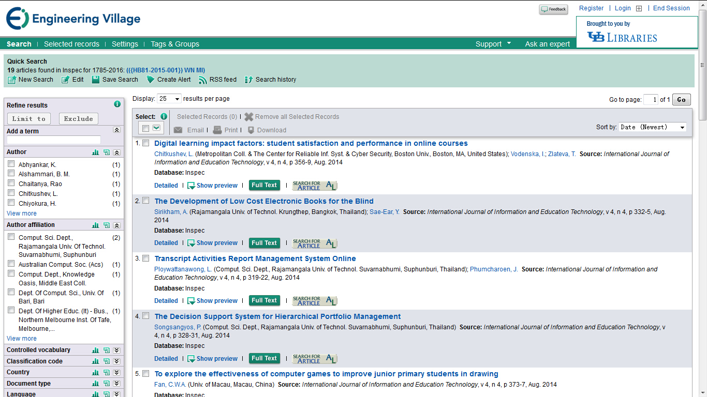Click End Session link
This screenshot has height=397, width=707.
click(671, 8)
